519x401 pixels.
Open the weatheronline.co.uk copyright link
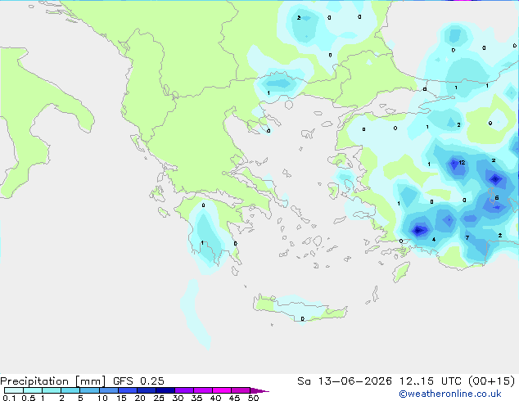click(450, 394)
